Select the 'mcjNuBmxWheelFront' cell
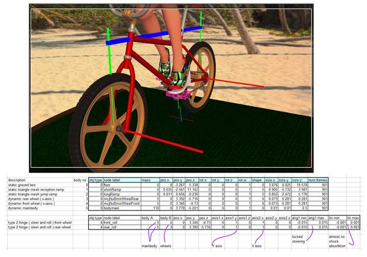Image resolution: width=367 pixels, height=257 pixels. click(122, 203)
